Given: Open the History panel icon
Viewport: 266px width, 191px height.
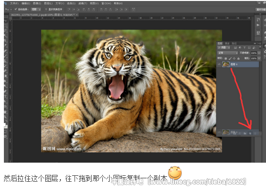Looking at the screenshot, I should pyautogui.click(x=258, y=20).
